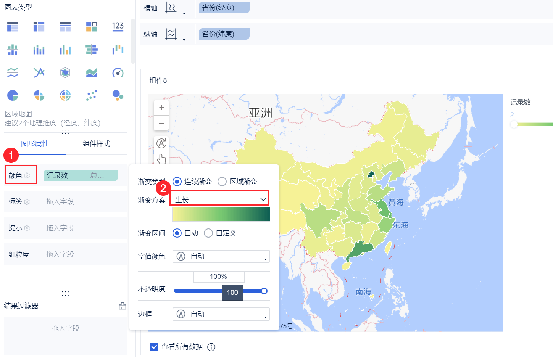The height and width of the screenshot is (357, 553).
Task: Select the 连续渐变 radio option
Action: click(177, 182)
